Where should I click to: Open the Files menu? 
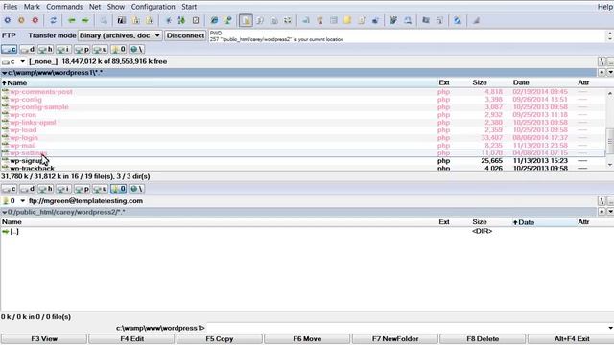(11, 7)
